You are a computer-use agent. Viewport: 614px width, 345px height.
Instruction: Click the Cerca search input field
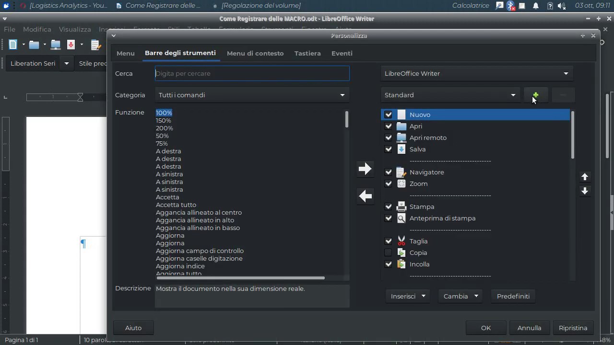pos(252,73)
